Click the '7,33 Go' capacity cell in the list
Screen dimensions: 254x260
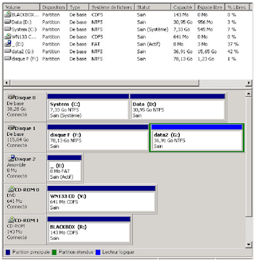(182, 29)
